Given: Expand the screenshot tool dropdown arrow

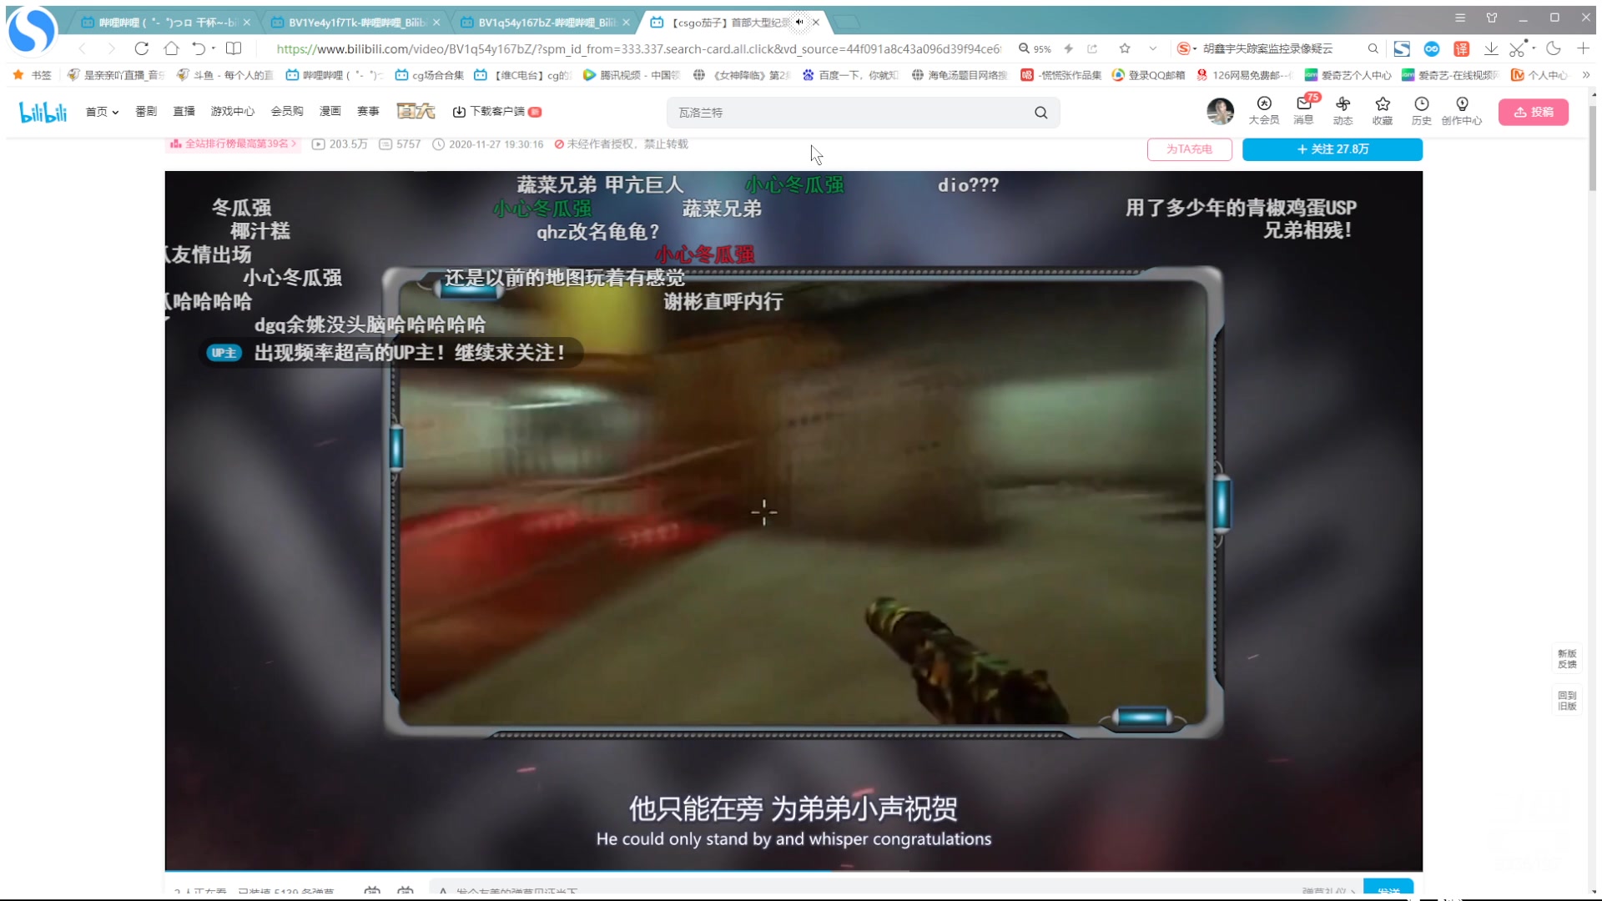Looking at the screenshot, I should [x=1534, y=48].
